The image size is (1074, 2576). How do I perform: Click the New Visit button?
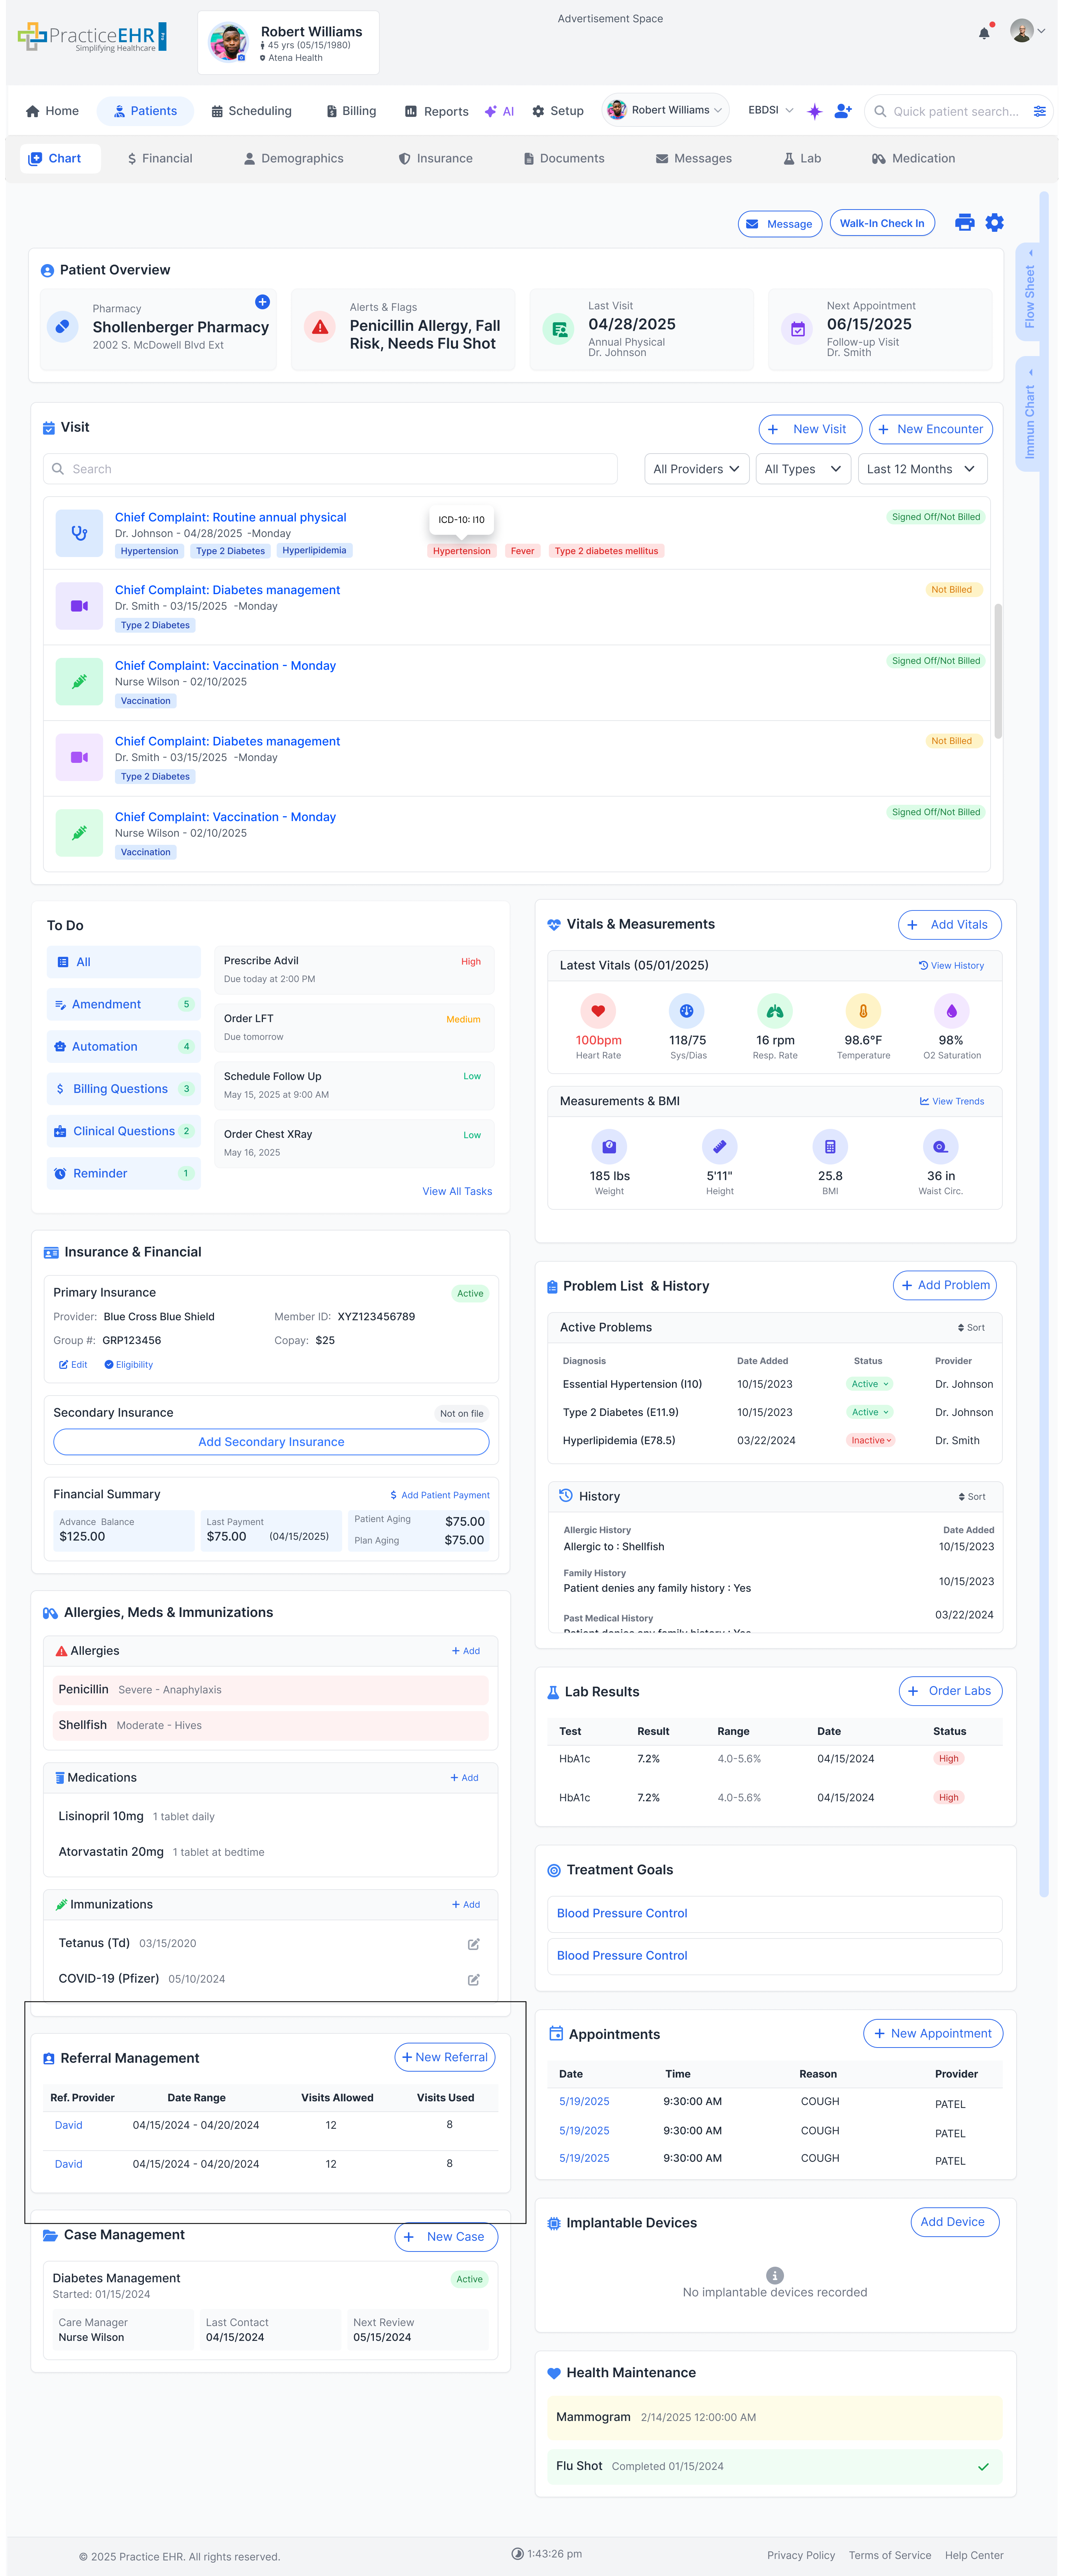tap(810, 429)
